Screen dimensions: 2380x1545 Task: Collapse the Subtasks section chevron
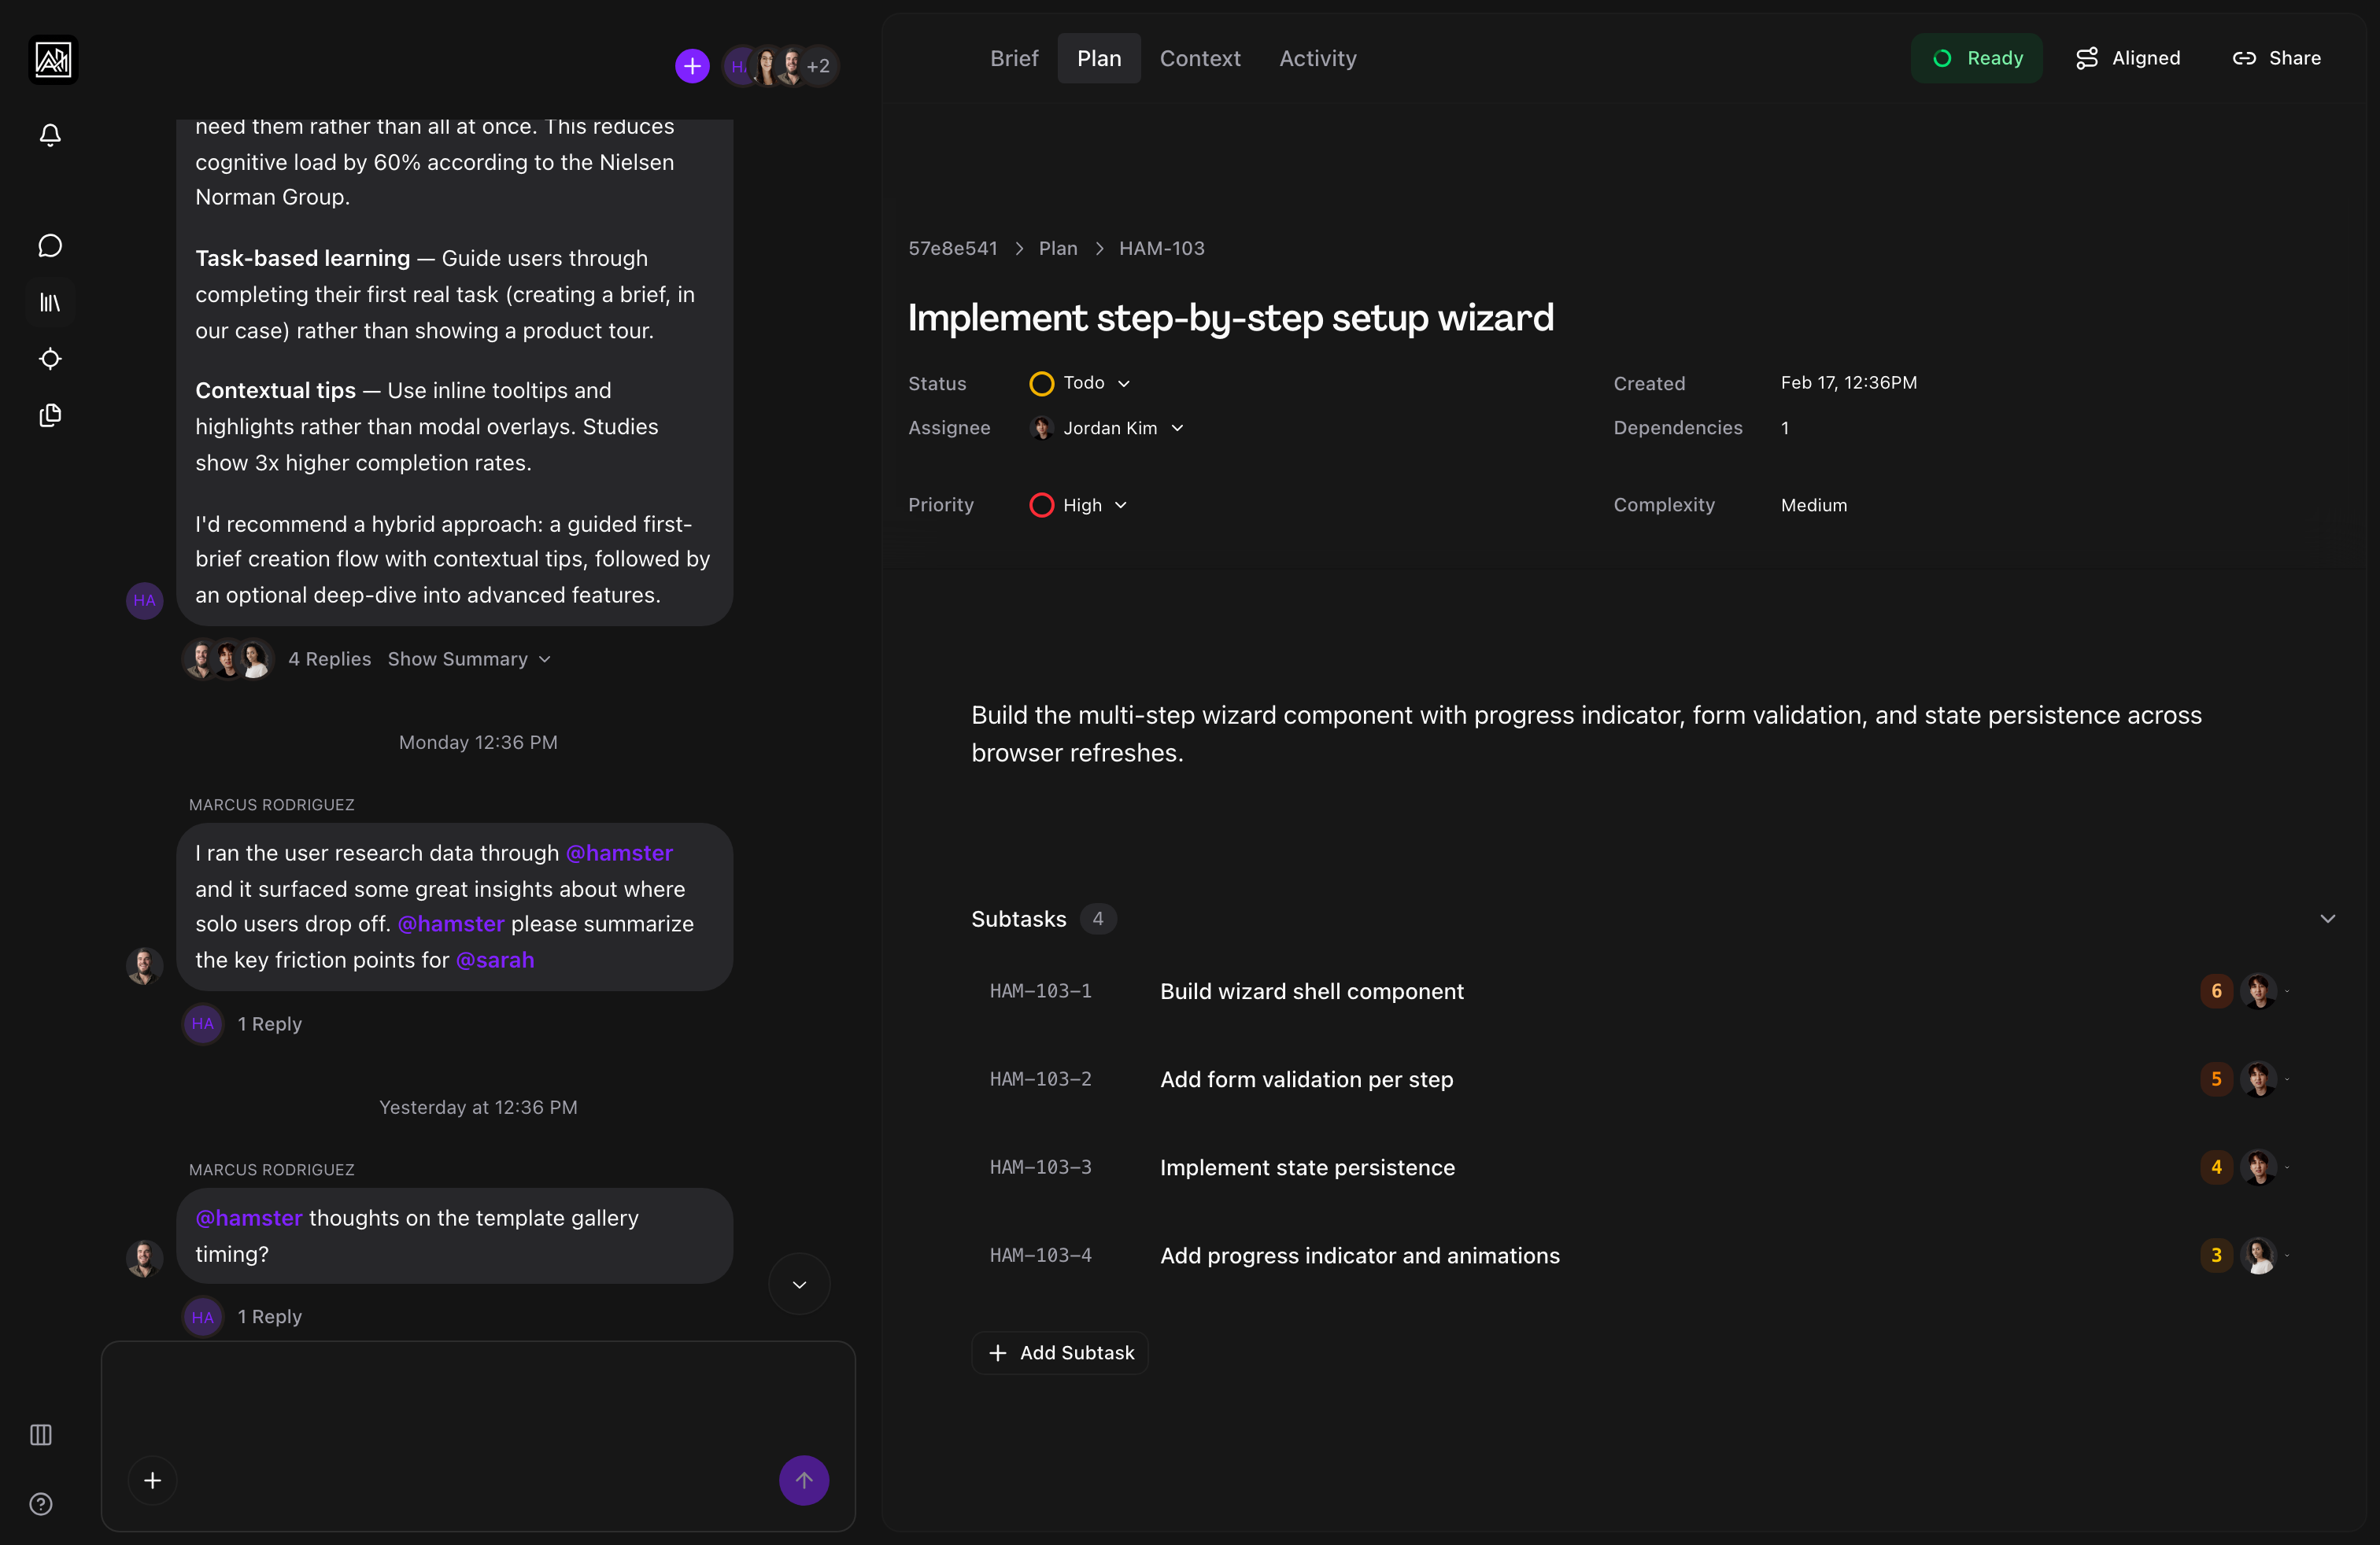tap(2328, 917)
